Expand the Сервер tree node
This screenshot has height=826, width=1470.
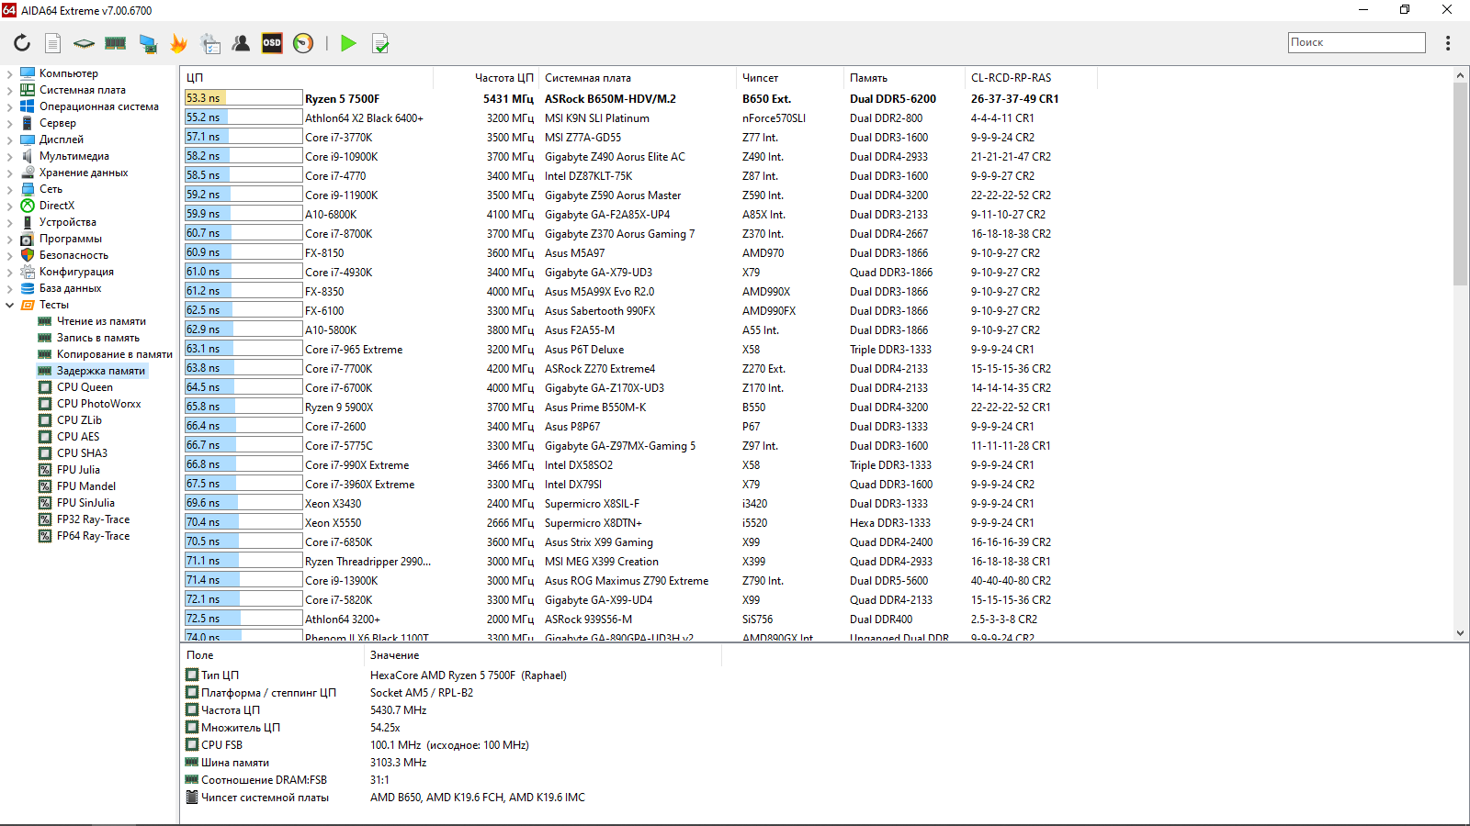click(x=9, y=123)
